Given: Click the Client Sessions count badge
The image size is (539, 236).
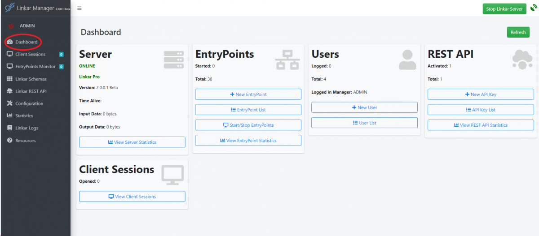Looking at the screenshot, I should tap(61, 55).
